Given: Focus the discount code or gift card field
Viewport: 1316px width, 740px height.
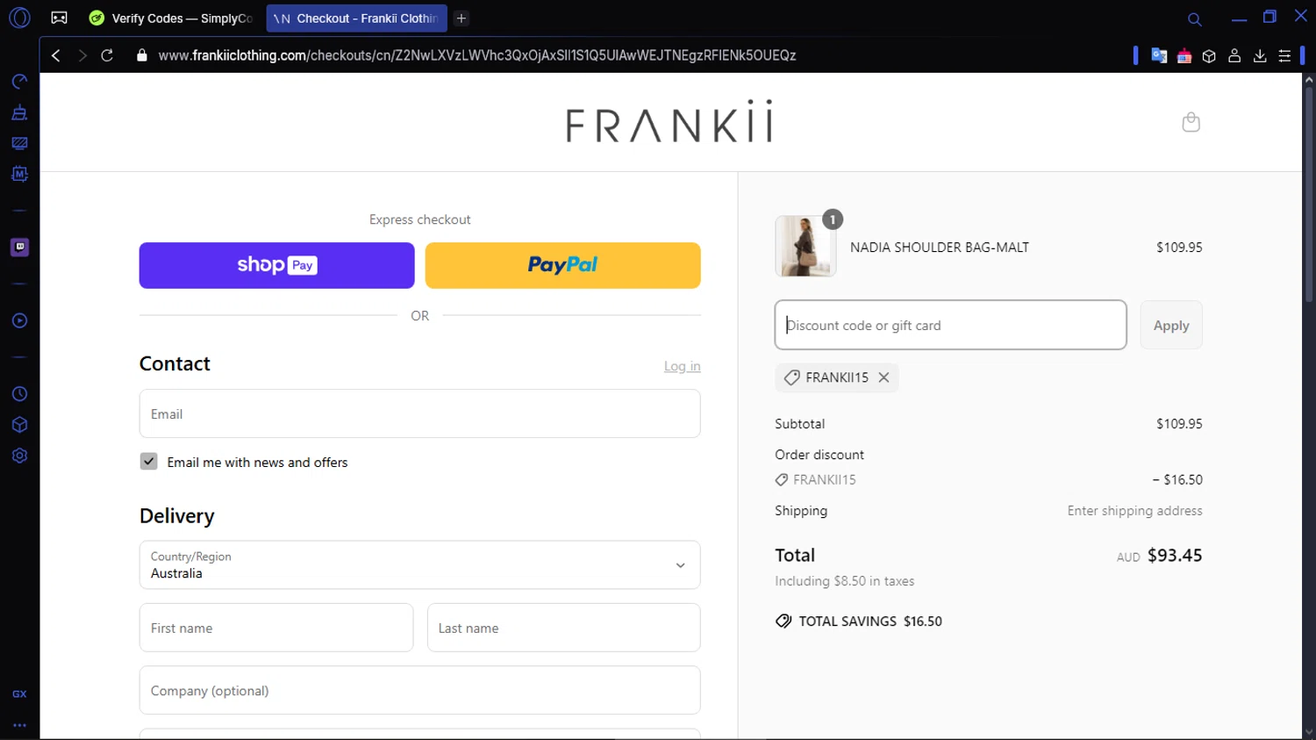Looking at the screenshot, I should 950,325.
